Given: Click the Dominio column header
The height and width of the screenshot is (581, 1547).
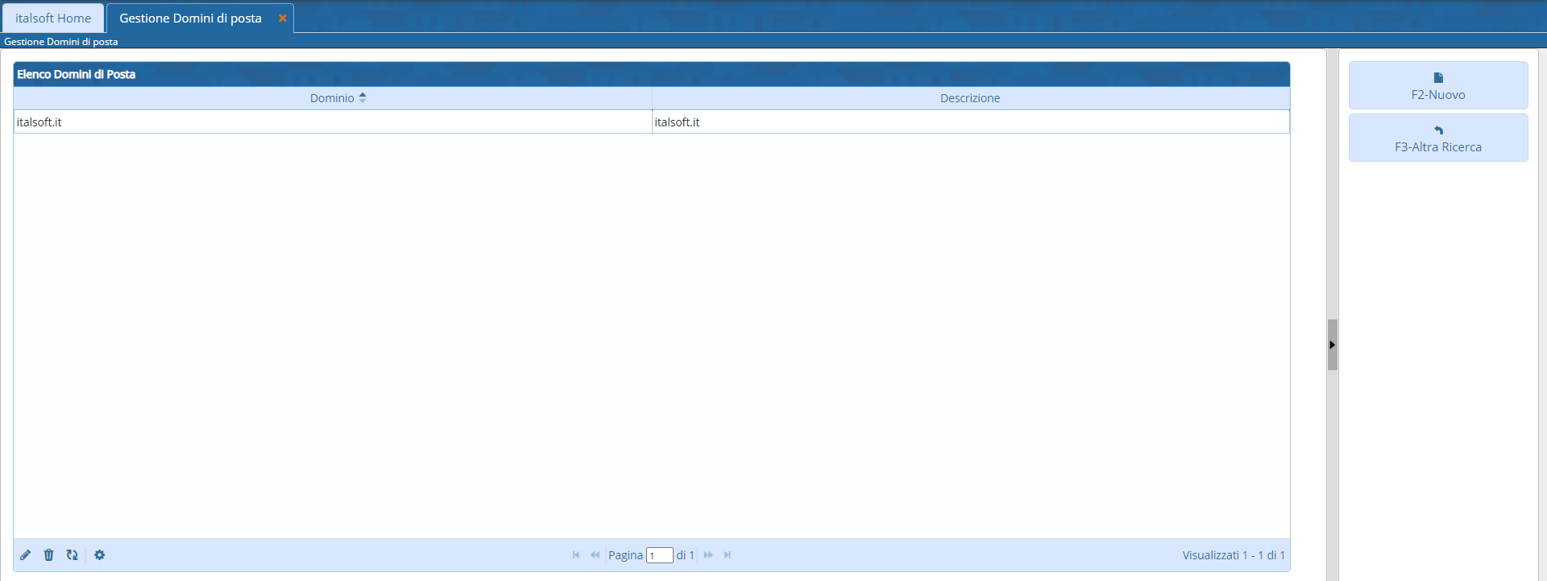Looking at the screenshot, I should (331, 98).
